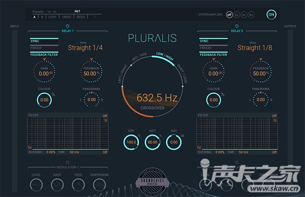Toggle FEEDBACK FILTER in Delay 2
The image size is (305, 197).
point(213,54)
